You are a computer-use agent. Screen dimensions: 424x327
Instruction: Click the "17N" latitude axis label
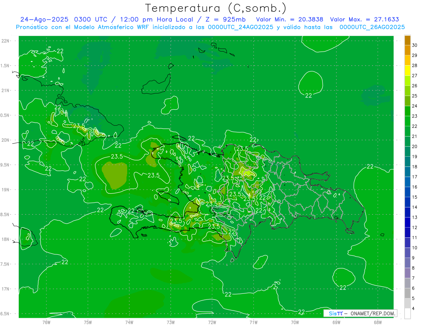tap(5, 289)
